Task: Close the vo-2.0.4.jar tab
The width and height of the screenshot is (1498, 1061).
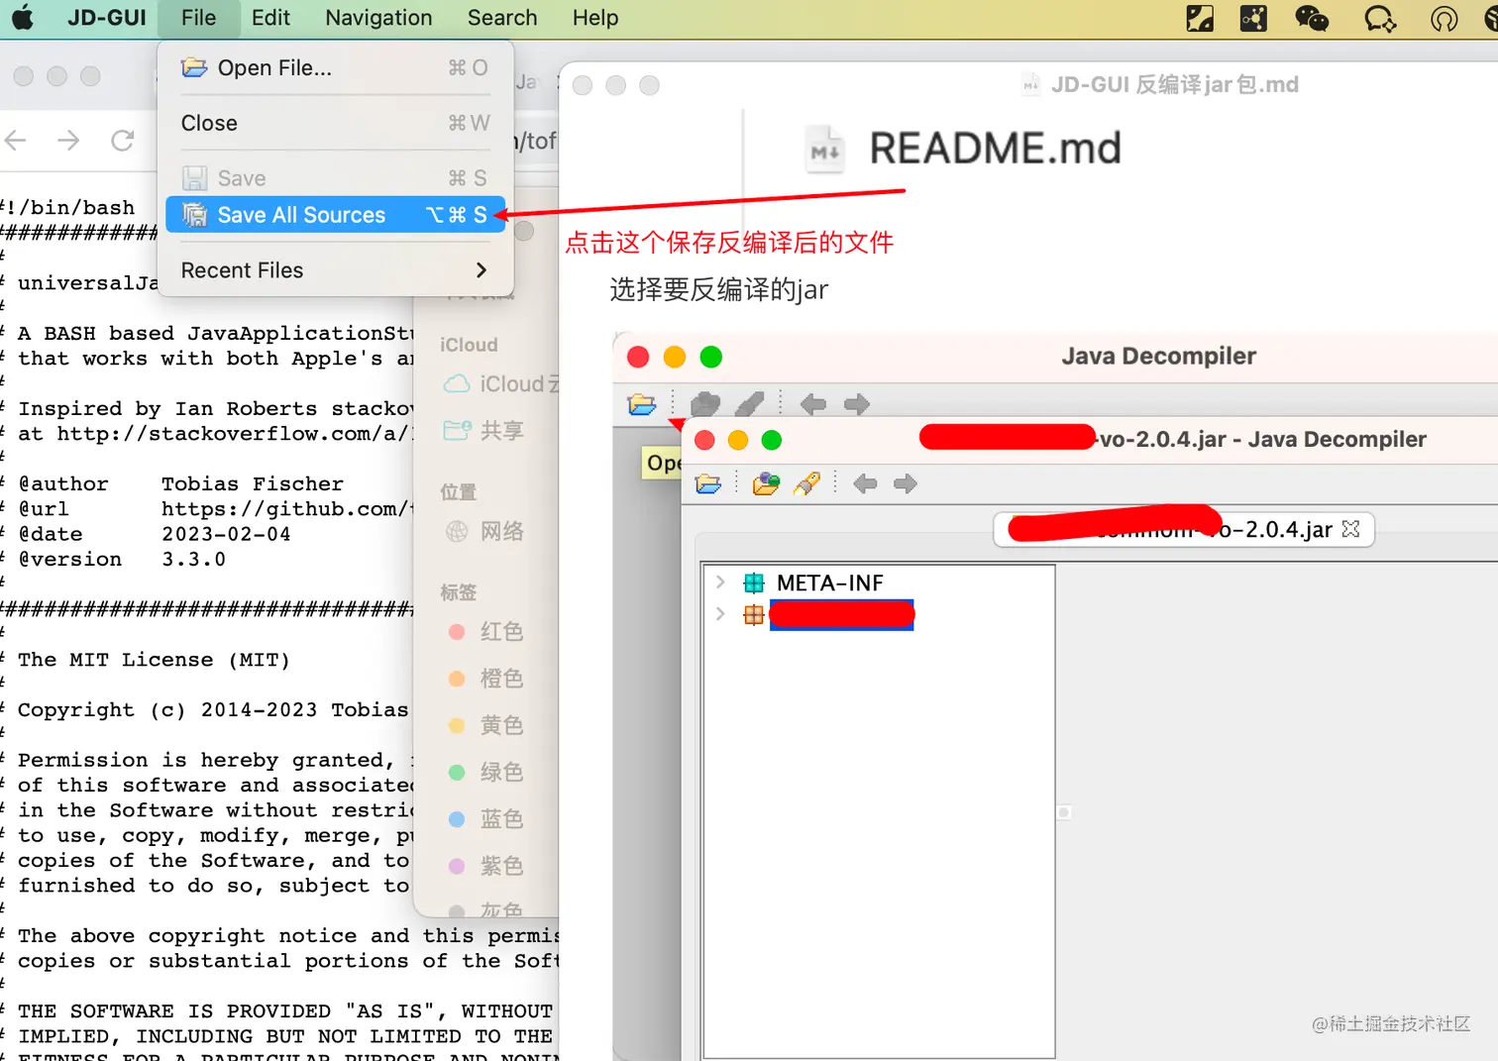Action: (1350, 529)
